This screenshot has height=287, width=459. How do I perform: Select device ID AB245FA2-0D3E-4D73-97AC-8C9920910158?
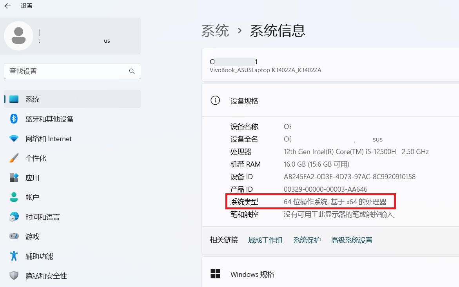[x=350, y=177]
